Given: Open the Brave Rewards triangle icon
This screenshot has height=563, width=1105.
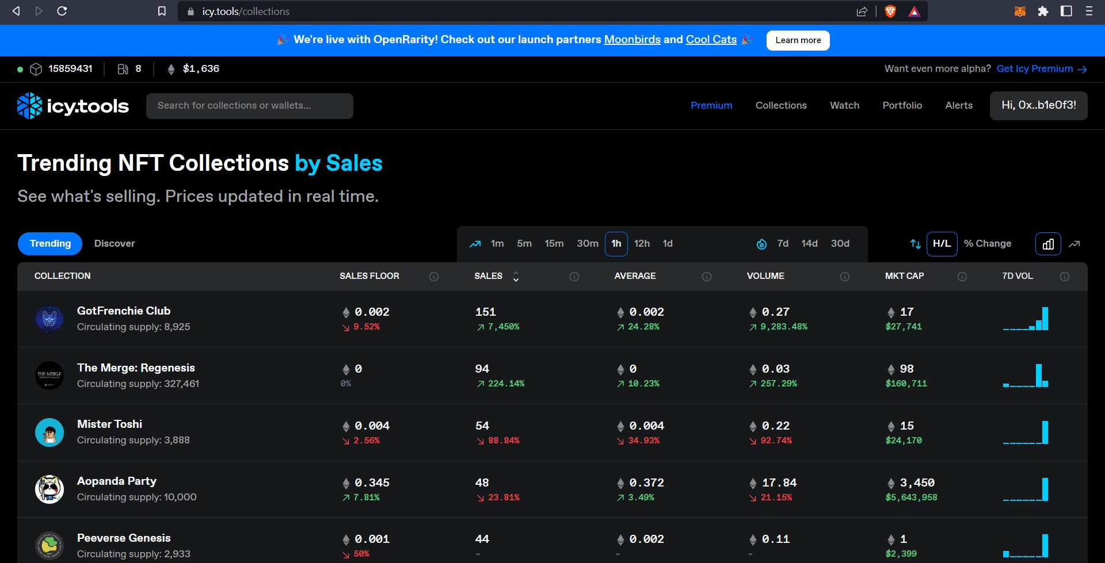Looking at the screenshot, I should [914, 12].
